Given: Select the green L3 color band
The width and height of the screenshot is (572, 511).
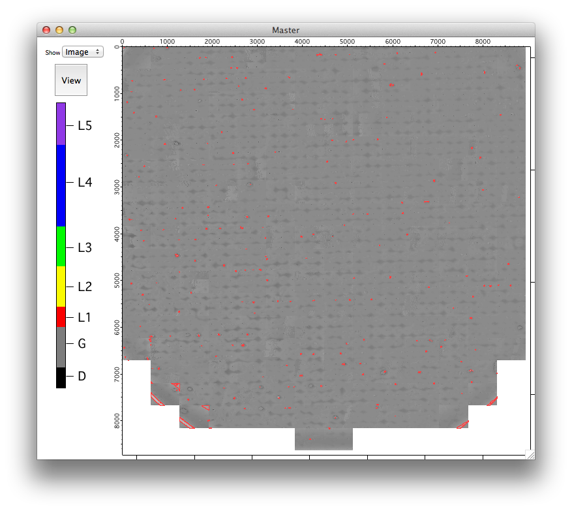Looking at the screenshot, I should coord(61,247).
